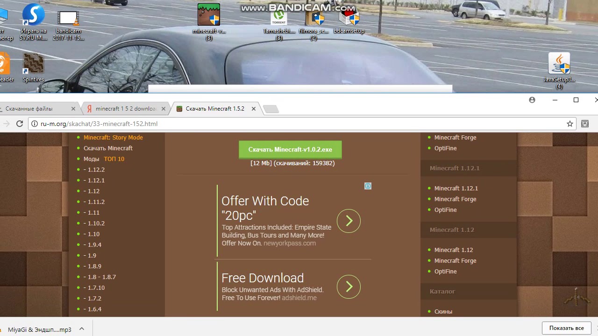Select version 1.12.1 in the left list
Image resolution: width=598 pixels, height=336 pixels.
click(94, 180)
